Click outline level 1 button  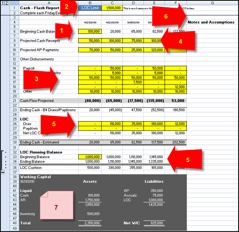2,3
